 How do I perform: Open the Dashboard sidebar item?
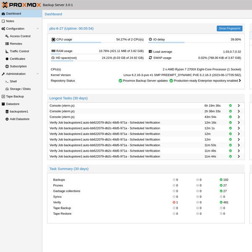pyautogui.click(x=21, y=14)
